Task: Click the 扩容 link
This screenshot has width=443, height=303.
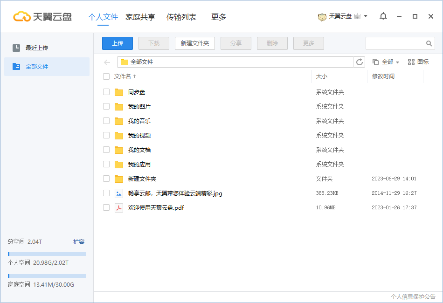Action: (x=79, y=242)
